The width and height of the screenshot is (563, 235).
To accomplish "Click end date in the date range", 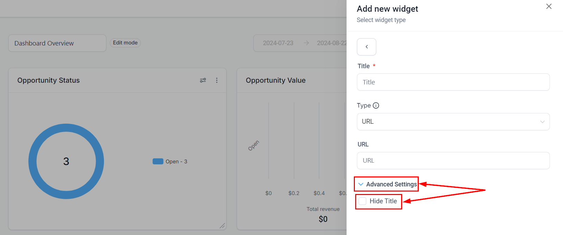I will (x=331, y=43).
